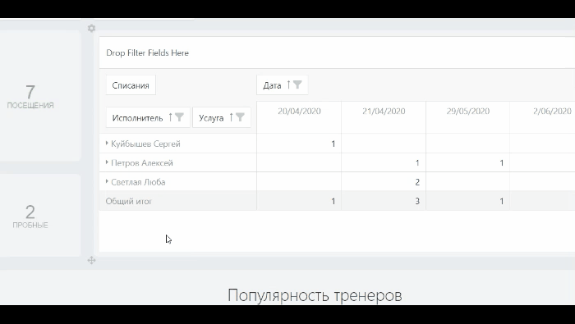Viewport: 575px width, 324px height.
Task: Expand the Петров Алексей row
Action: pyautogui.click(x=107, y=162)
